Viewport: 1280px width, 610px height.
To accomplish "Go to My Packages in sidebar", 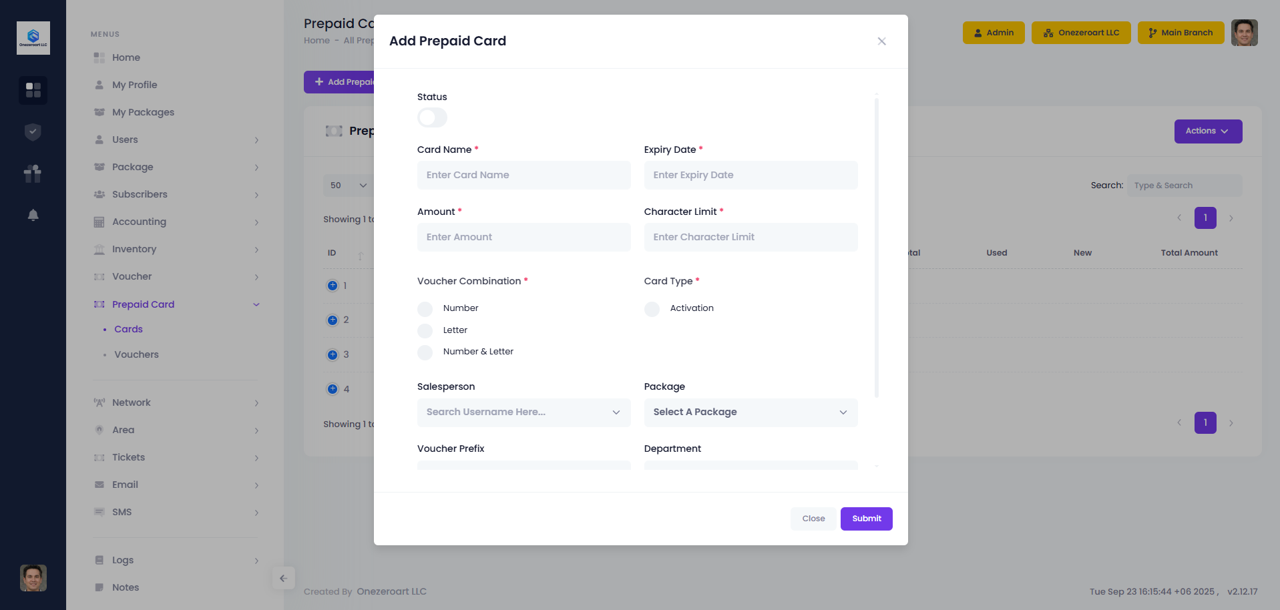I will click(x=143, y=112).
